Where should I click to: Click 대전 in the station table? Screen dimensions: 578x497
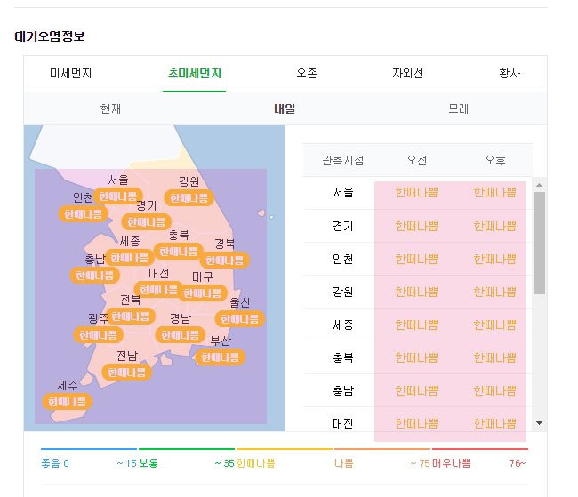(x=343, y=423)
